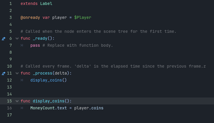Click the tab indent marker before pass
214x123 pixels.
(x=22, y=45)
